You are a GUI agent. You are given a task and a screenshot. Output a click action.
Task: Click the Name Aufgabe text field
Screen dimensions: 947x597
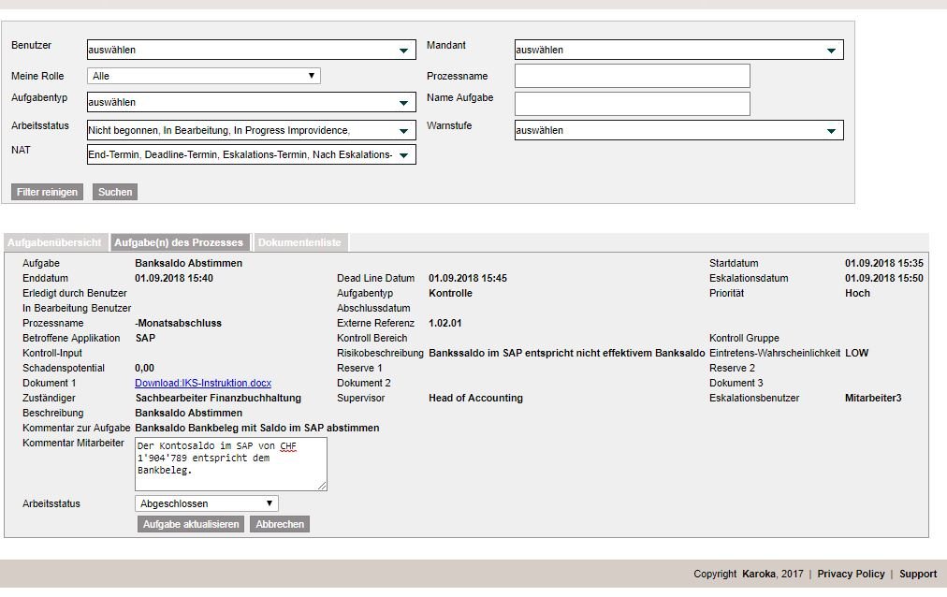tap(632, 103)
